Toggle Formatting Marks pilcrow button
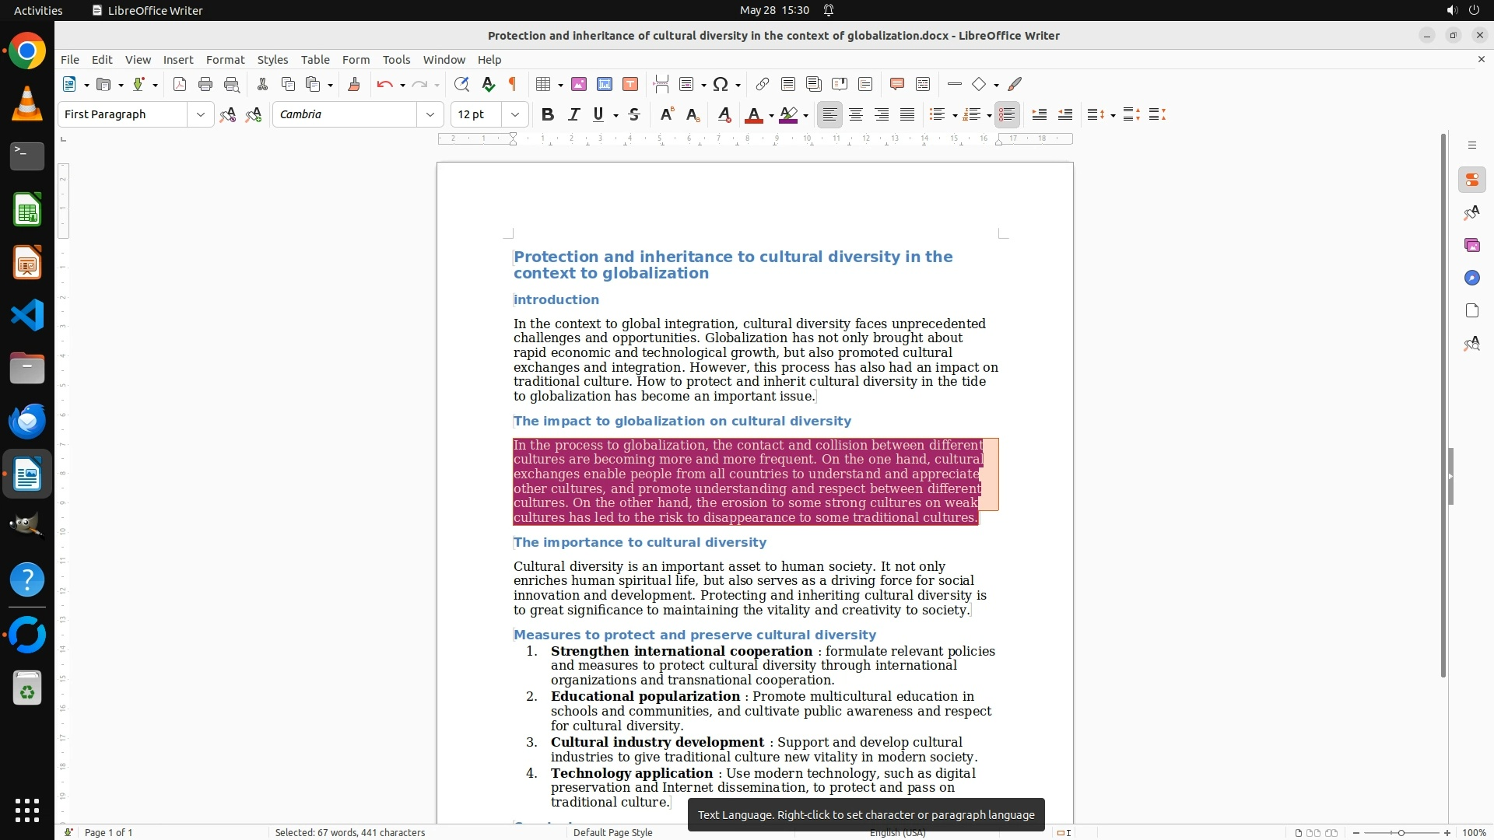The width and height of the screenshot is (1494, 840). click(513, 84)
